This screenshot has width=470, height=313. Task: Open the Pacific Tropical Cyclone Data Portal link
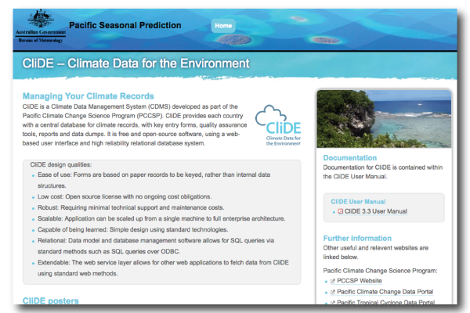385,302
